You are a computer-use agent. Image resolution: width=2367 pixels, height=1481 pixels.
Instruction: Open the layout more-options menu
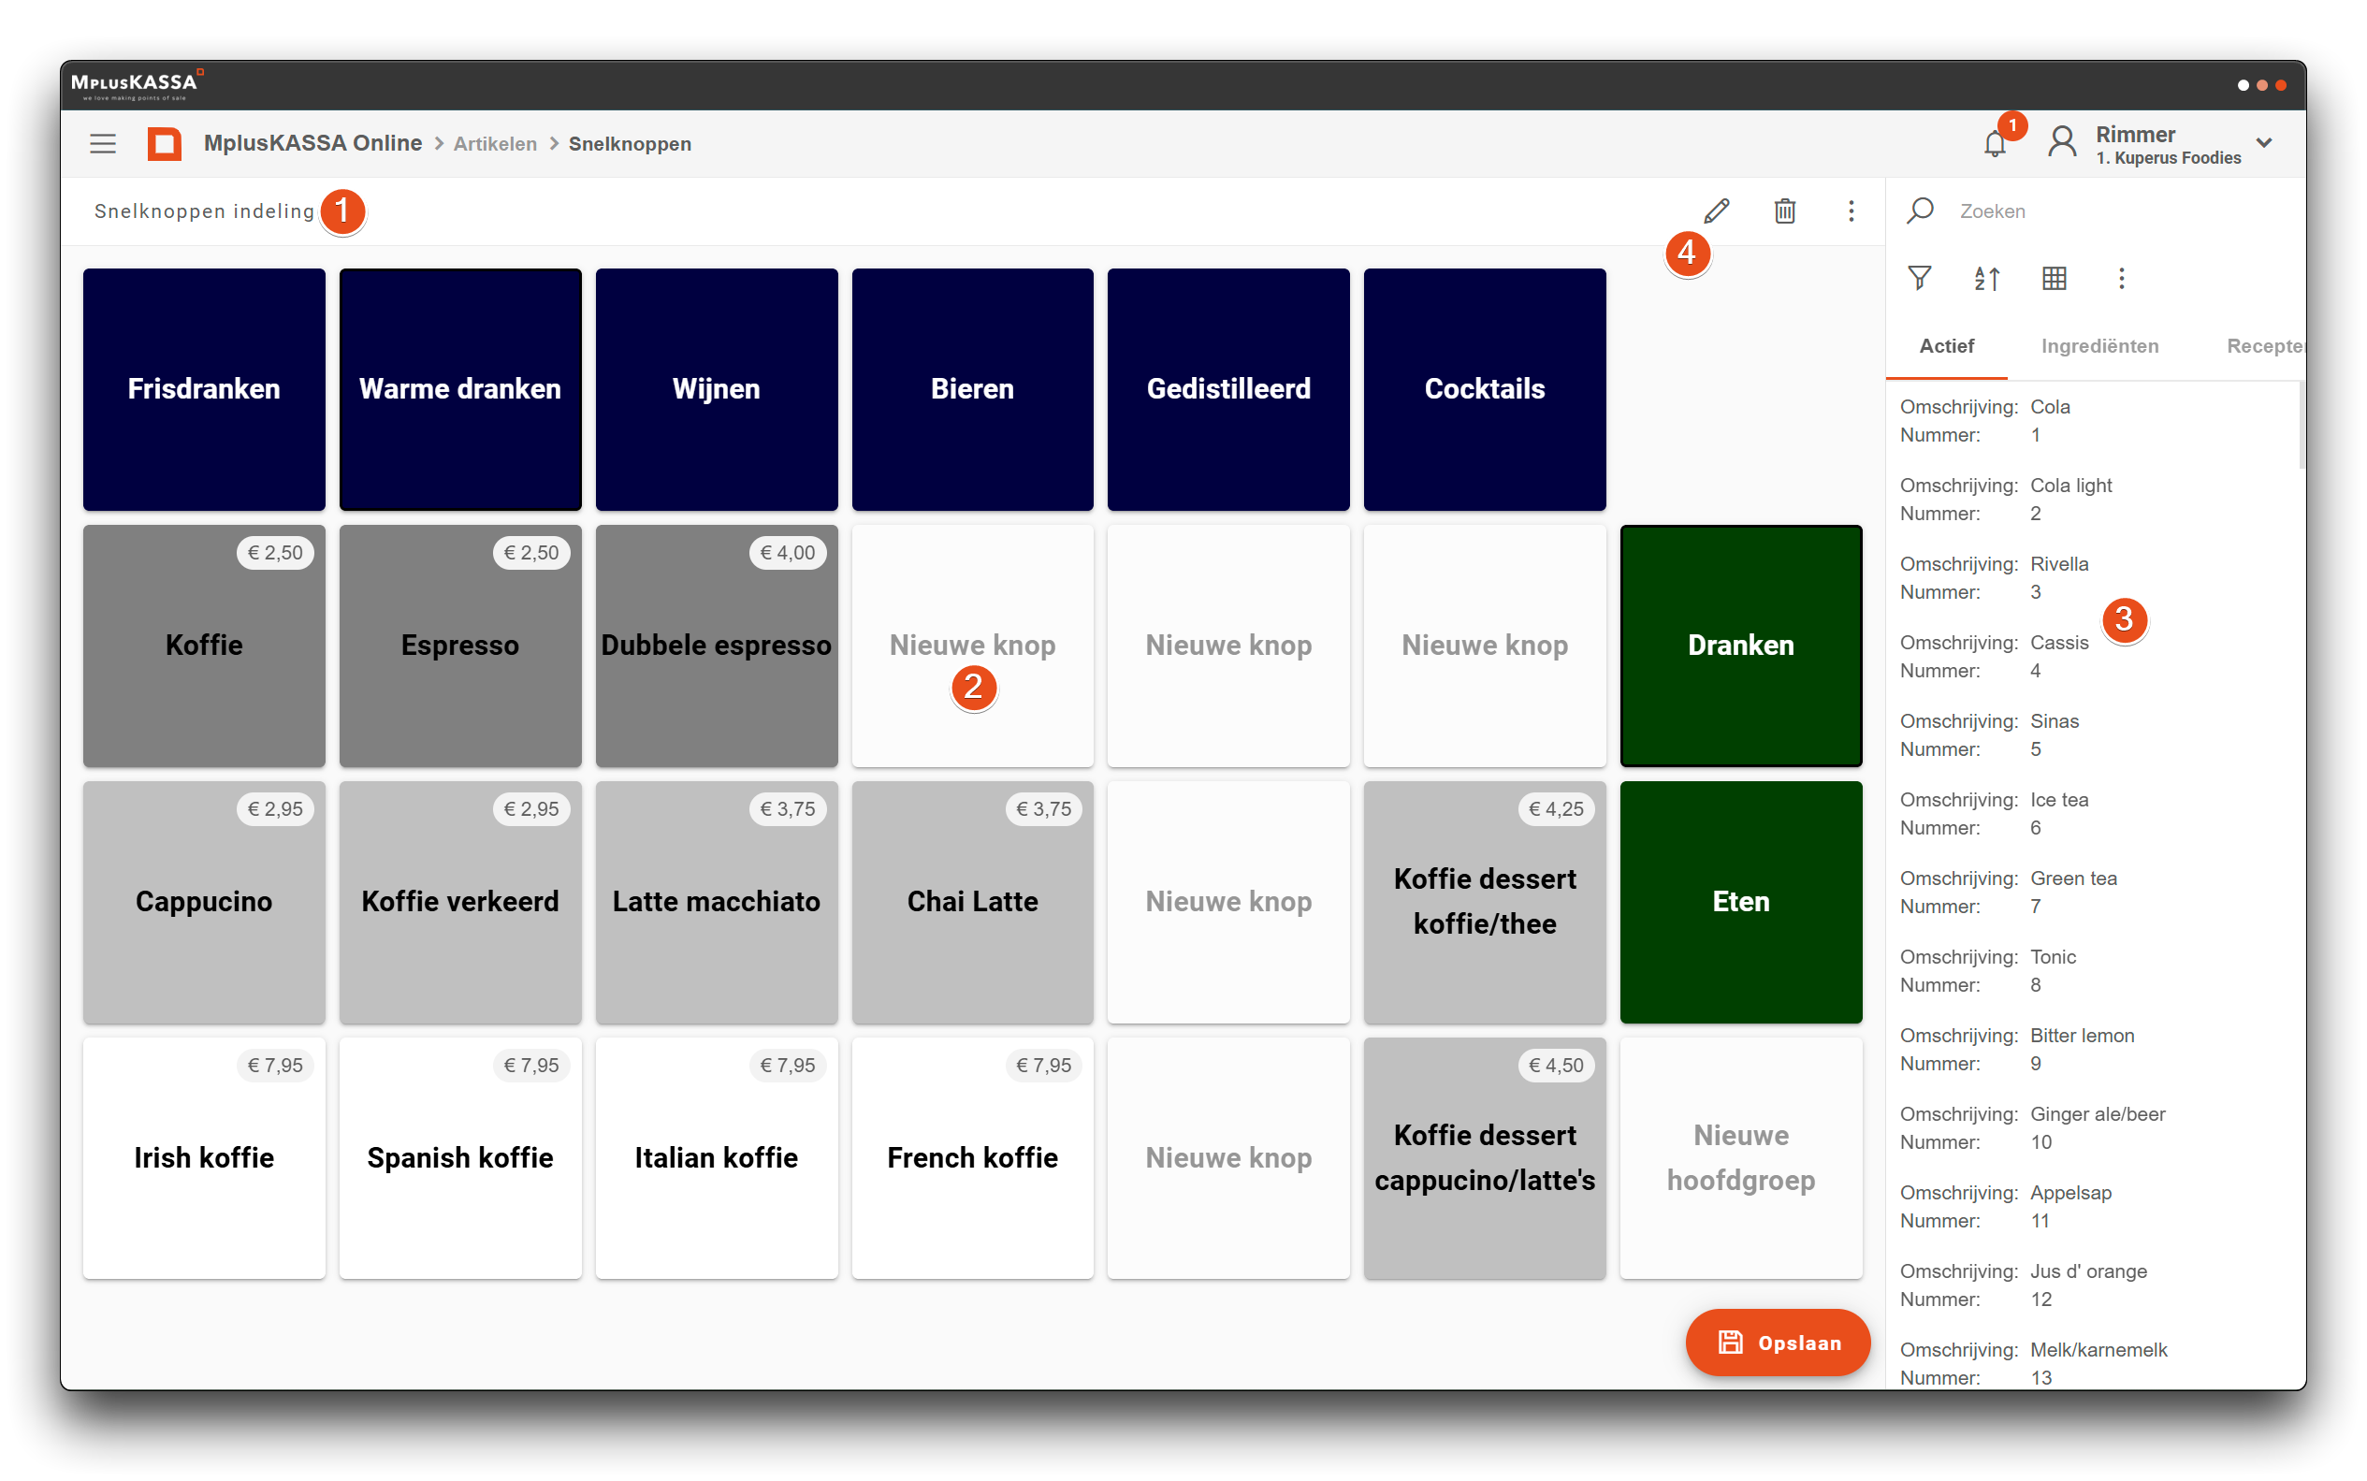[1850, 211]
